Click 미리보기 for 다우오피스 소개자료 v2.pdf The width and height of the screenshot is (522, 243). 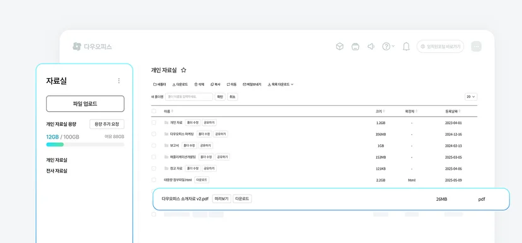[221, 199]
